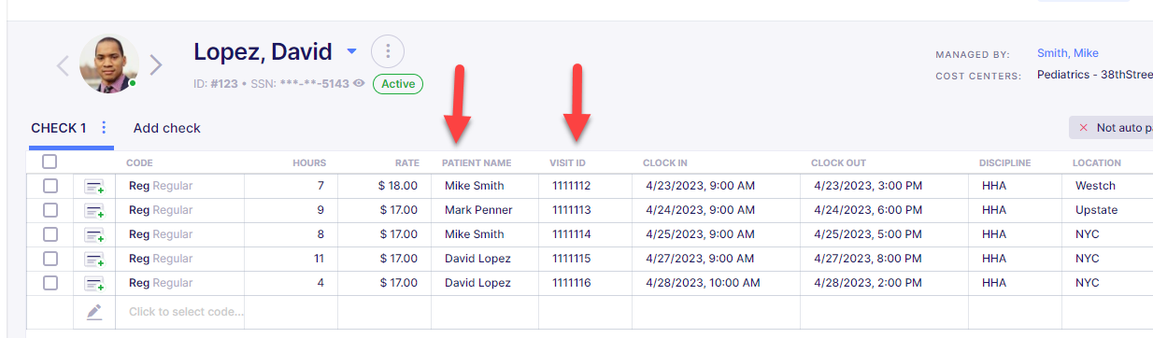Switch to CHECK 1 tab
This screenshot has height=338, width=1153.
(x=58, y=128)
